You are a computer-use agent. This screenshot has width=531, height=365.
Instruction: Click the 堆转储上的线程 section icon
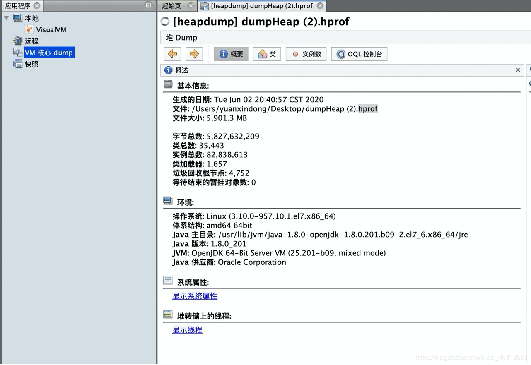[x=168, y=315]
